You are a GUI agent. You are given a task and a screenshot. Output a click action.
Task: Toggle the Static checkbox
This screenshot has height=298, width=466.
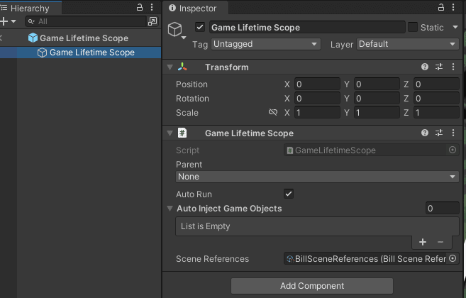[x=413, y=27]
